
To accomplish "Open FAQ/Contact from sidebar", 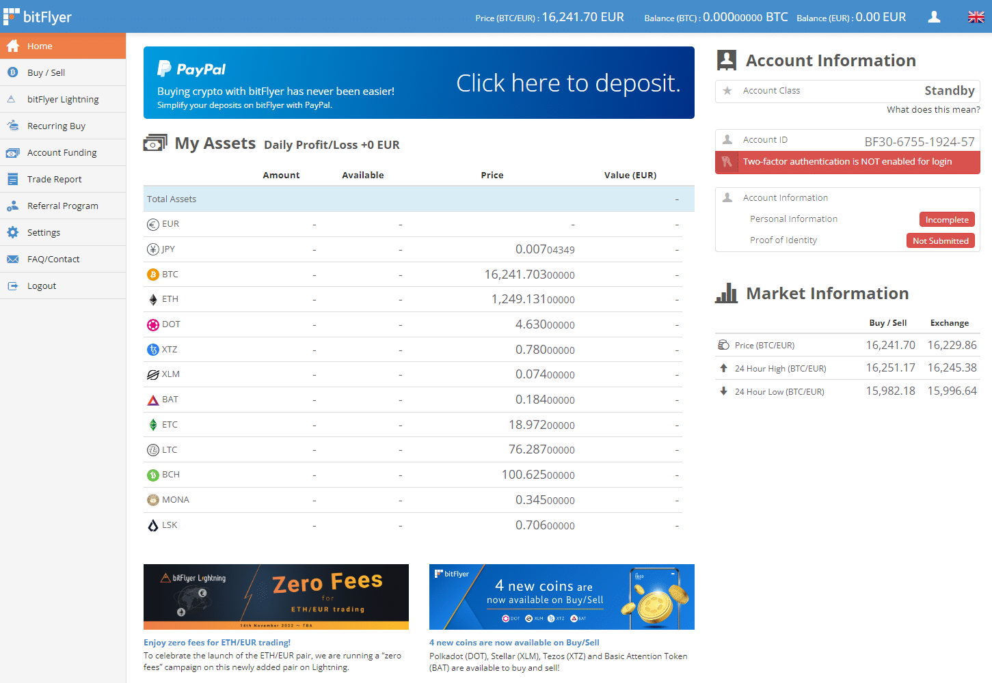I will tap(63, 259).
